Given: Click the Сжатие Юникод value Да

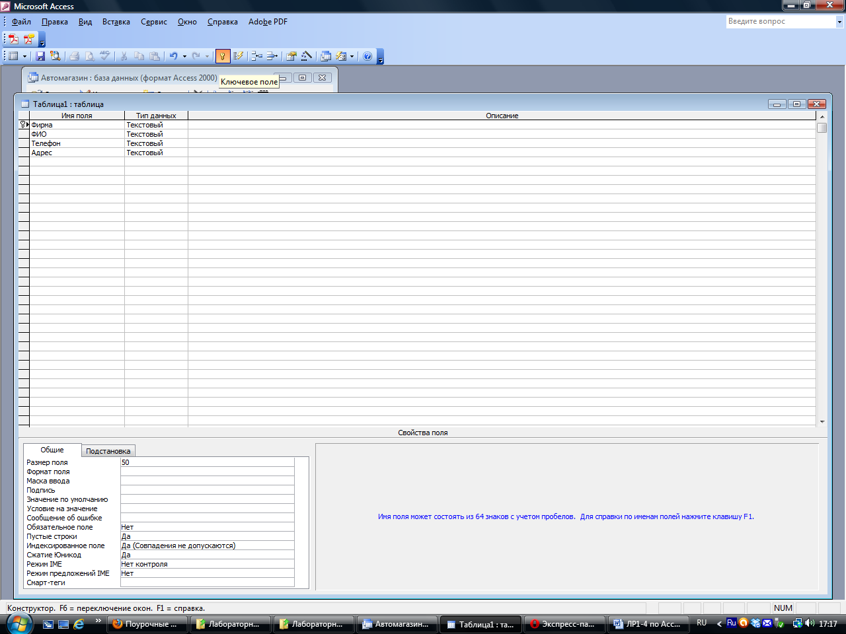Looking at the screenshot, I should 207,555.
